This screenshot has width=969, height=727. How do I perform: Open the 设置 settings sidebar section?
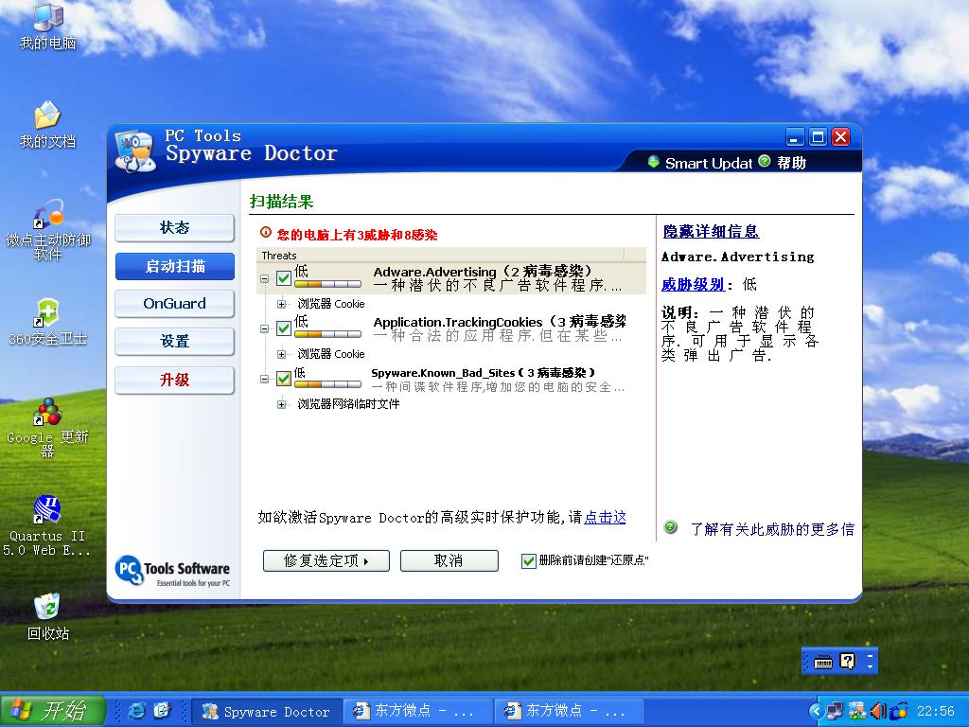(174, 342)
